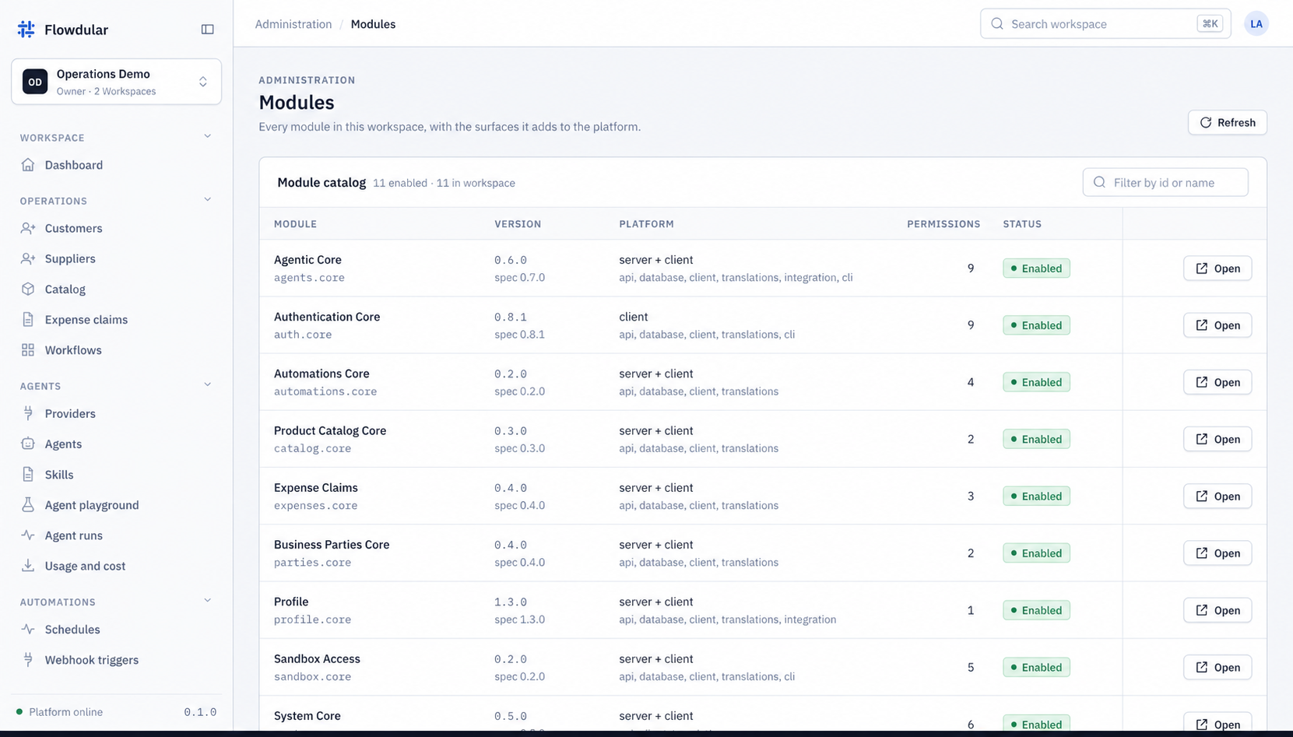Click the LA user avatar
1293x737 pixels.
pos(1256,24)
